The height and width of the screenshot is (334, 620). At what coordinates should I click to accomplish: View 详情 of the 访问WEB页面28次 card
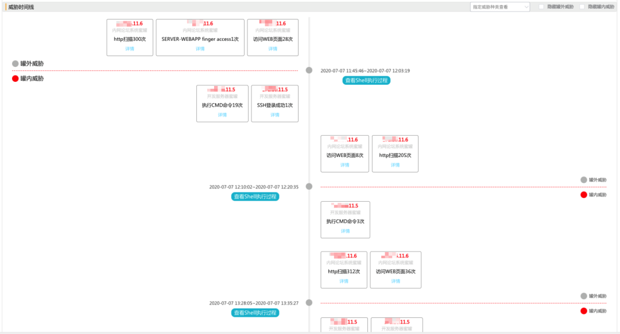pos(273,49)
